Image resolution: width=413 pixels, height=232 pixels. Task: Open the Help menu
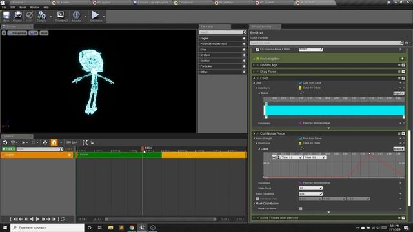click(46, 7)
